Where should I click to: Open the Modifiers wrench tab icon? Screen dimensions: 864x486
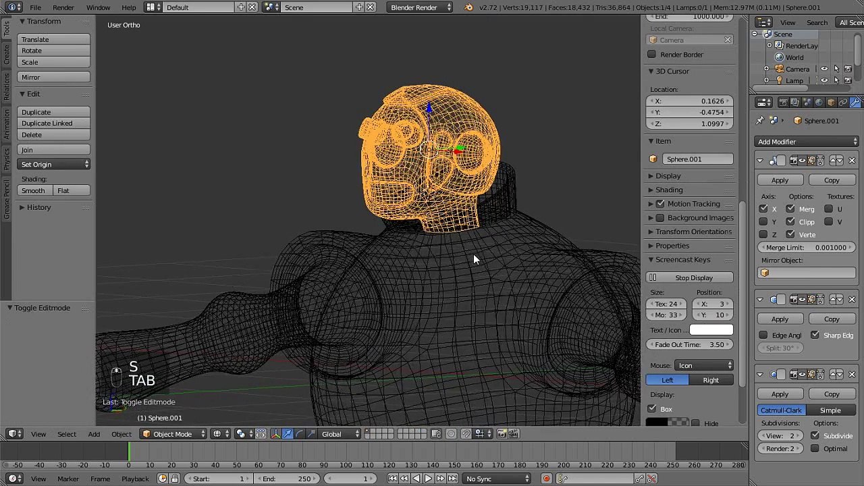point(855,103)
